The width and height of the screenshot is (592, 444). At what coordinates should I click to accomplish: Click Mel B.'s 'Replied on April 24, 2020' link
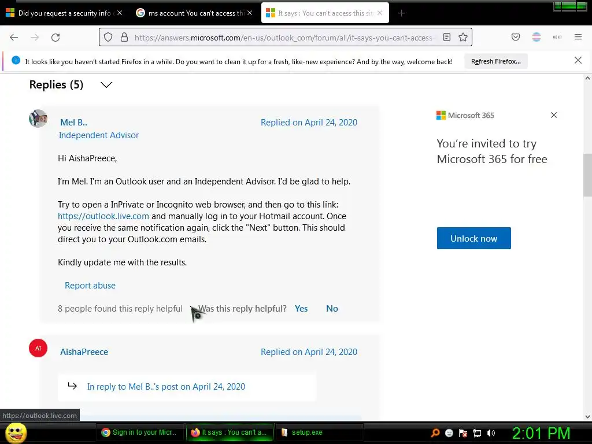(309, 123)
